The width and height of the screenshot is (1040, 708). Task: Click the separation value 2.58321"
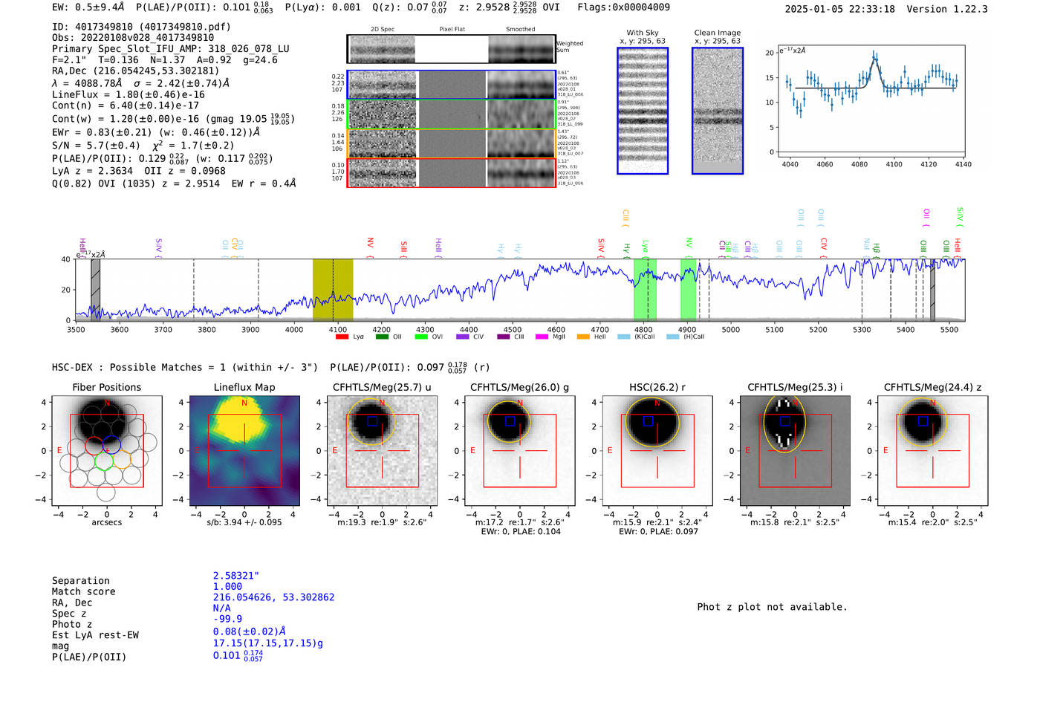pyautogui.click(x=236, y=576)
